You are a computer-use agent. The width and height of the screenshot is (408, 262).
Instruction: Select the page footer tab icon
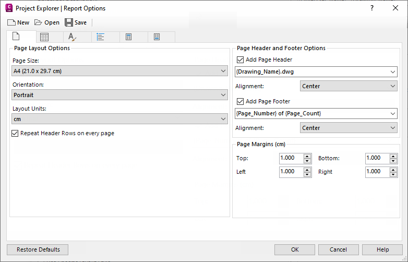tap(157, 37)
